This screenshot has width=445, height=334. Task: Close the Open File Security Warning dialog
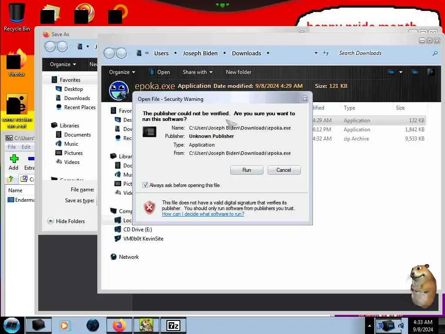[x=305, y=99]
